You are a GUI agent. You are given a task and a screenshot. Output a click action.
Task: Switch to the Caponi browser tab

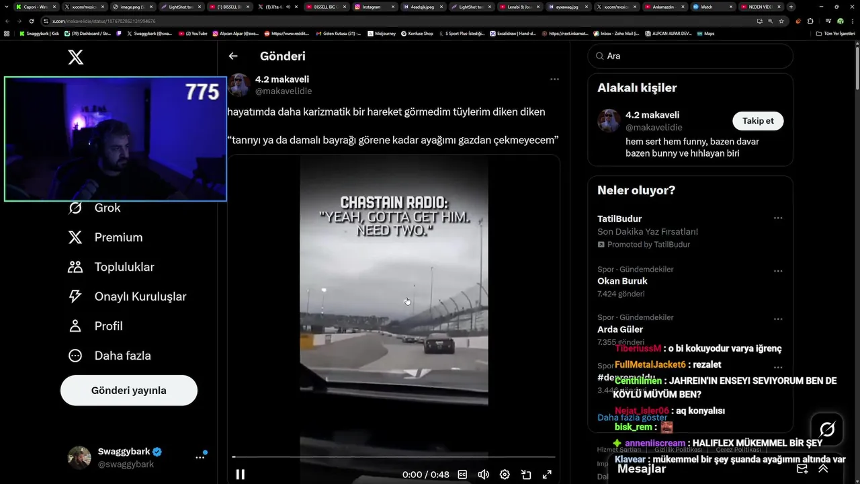[x=37, y=7]
